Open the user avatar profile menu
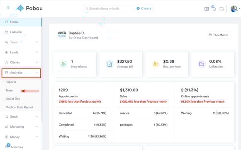Screen dimensions: 241x150 click(x=234, y=9)
